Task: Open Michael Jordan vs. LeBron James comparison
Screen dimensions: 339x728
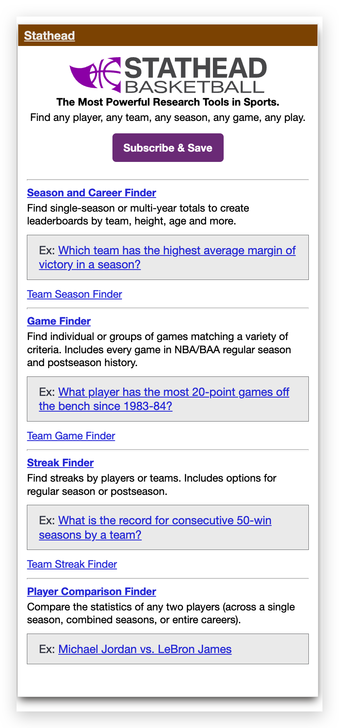Action: 145,649
